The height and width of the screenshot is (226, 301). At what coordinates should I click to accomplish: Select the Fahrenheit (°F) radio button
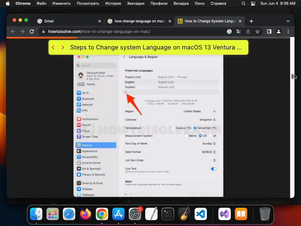195,128
